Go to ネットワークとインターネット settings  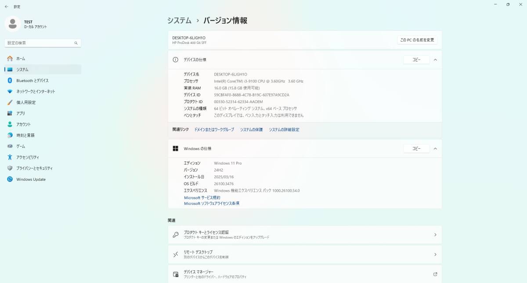43,91
